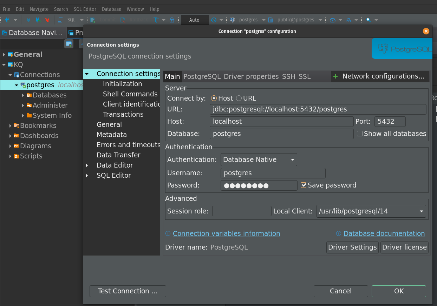Click the PostgreSQL logo banner
Viewport: 437px width, 306px height.
pos(402,48)
